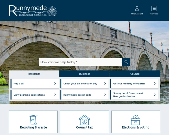
Task: Open the Runnymede design code link
Action: pyautogui.click(x=84, y=95)
